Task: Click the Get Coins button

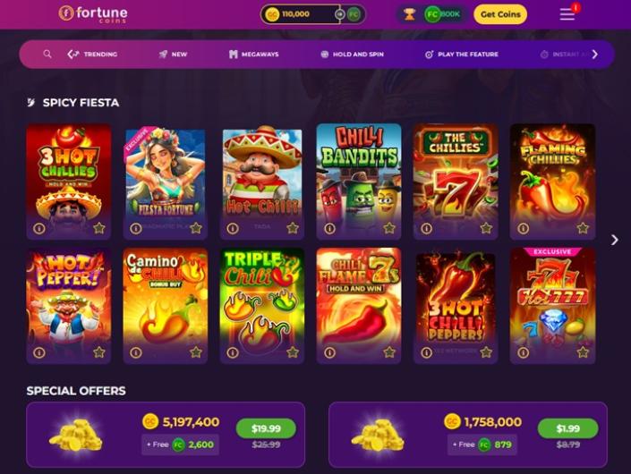Action: pos(500,14)
